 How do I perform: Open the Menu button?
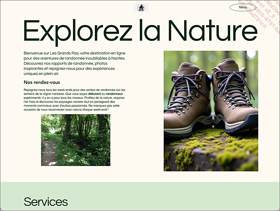(243, 7)
